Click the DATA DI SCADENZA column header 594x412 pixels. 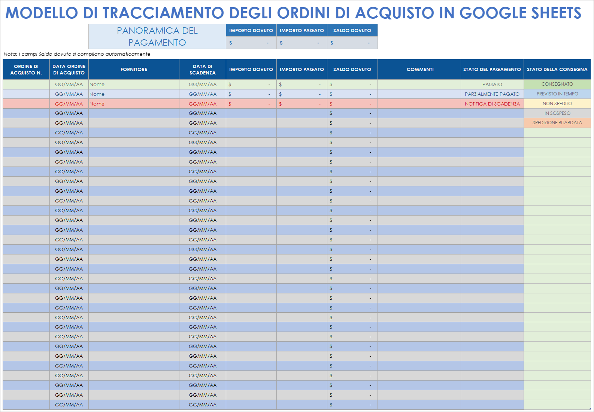tap(202, 69)
